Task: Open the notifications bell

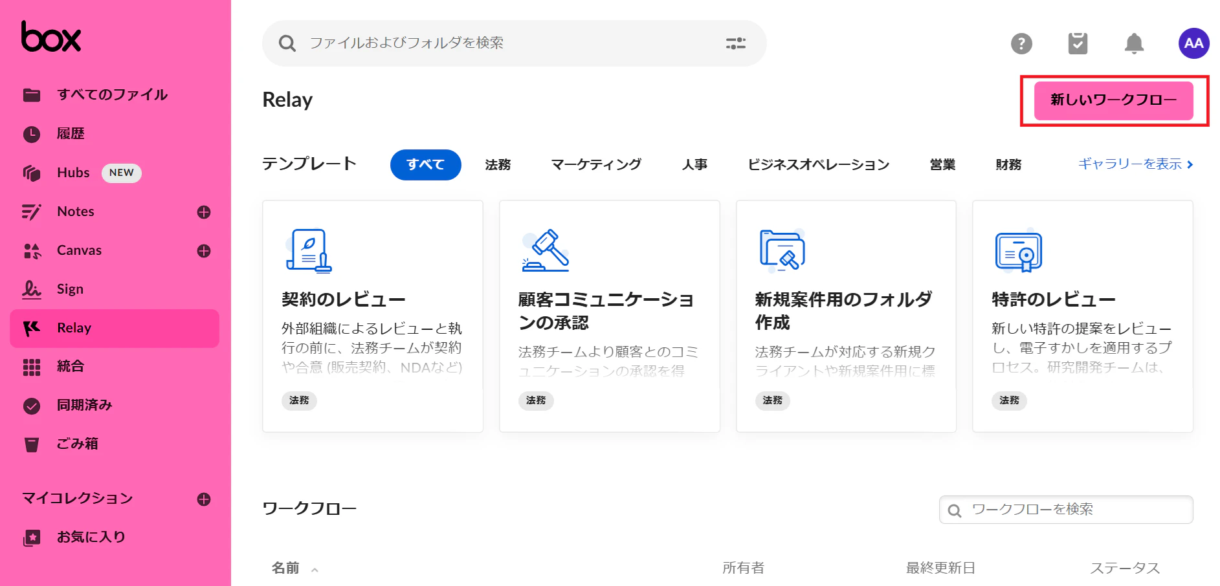Action: (1134, 43)
